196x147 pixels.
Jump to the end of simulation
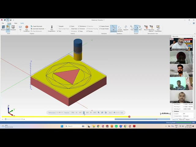point(95,113)
